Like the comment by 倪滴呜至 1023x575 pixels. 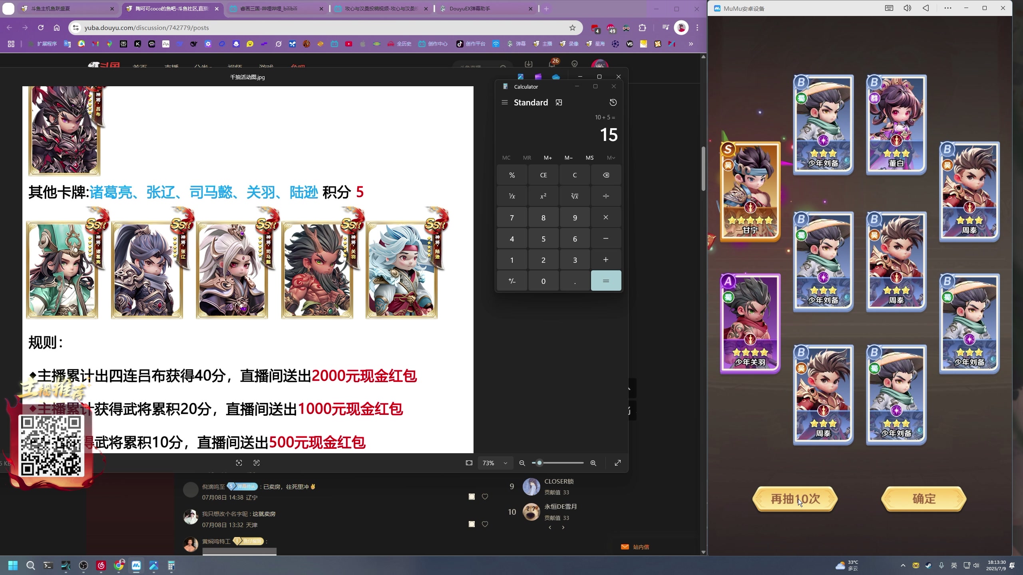pyautogui.click(x=485, y=497)
